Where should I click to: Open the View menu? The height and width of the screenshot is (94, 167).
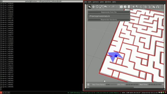click(x=102, y=2)
